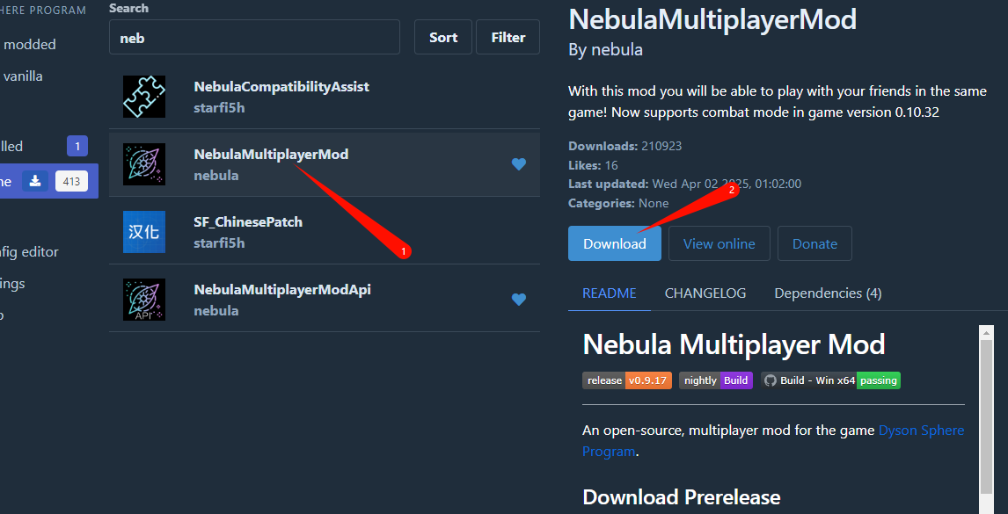Click the 413 mod count badge

tap(71, 181)
